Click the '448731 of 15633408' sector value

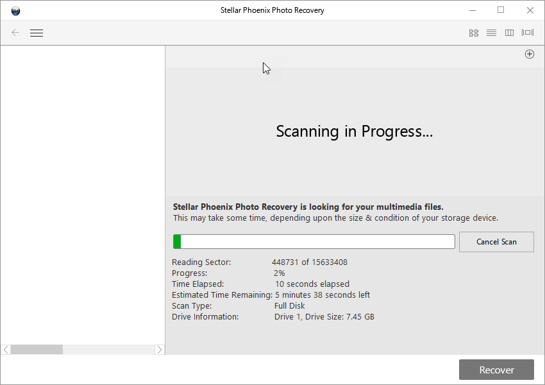pos(309,262)
